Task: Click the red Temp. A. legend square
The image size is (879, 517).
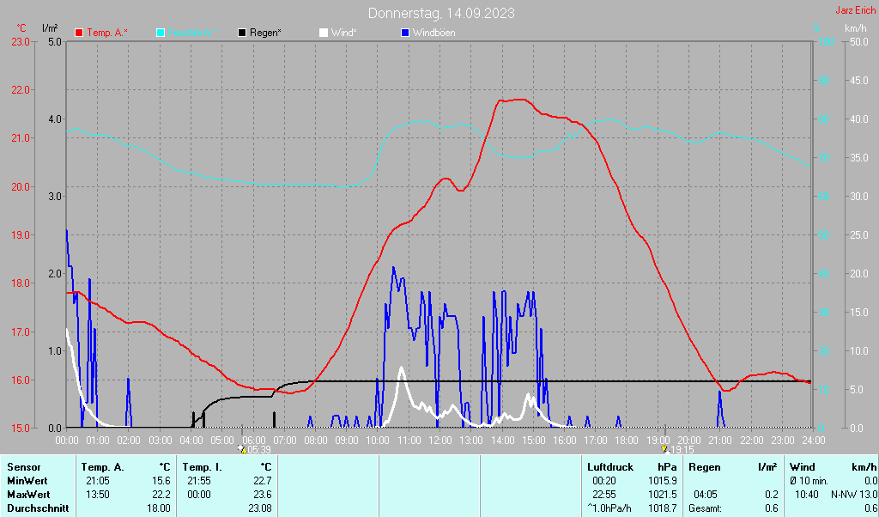Action: (79, 33)
